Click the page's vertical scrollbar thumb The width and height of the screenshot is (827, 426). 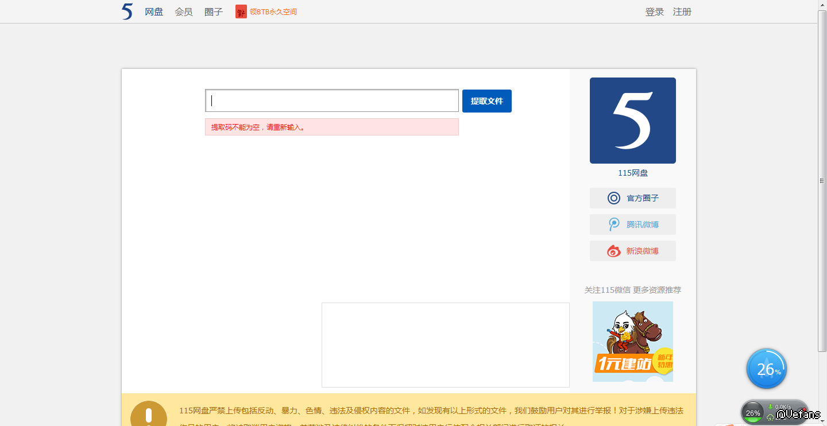(x=822, y=181)
